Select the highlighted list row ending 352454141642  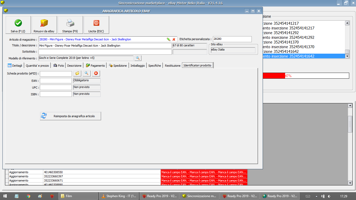(x=304, y=56)
